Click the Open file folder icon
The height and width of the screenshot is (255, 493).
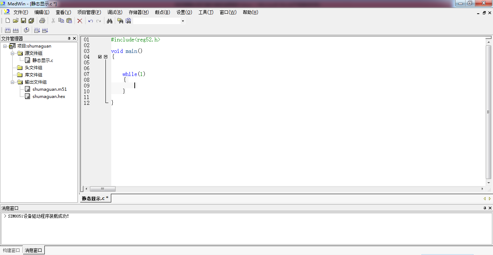pyautogui.click(x=16, y=21)
